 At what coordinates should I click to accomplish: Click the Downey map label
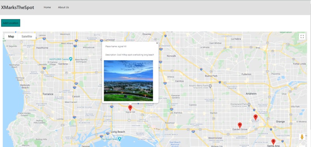tap(147, 34)
